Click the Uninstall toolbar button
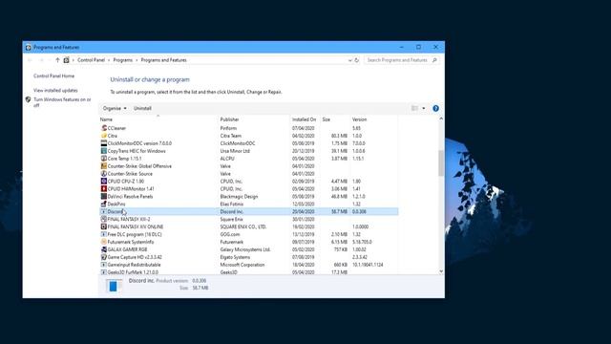 point(142,108)
